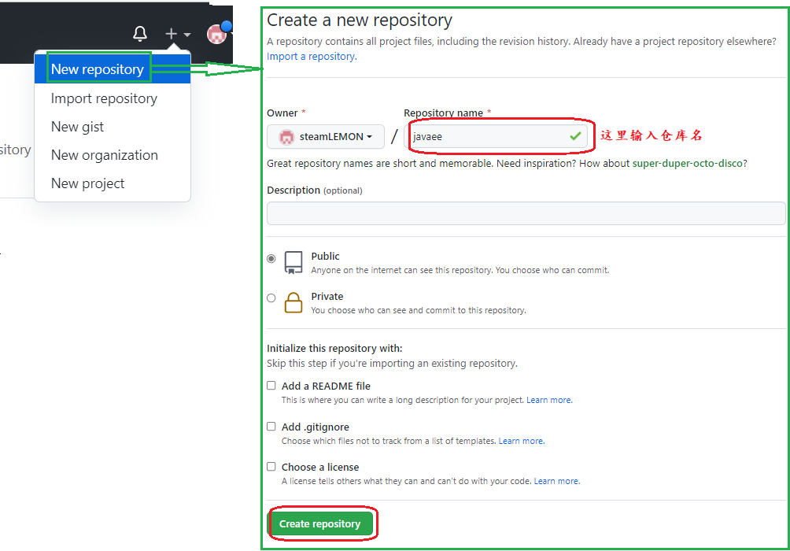Follow the Import a repository link
The image size is (790, 551).
pyautogui.click(x=312, y=57)
